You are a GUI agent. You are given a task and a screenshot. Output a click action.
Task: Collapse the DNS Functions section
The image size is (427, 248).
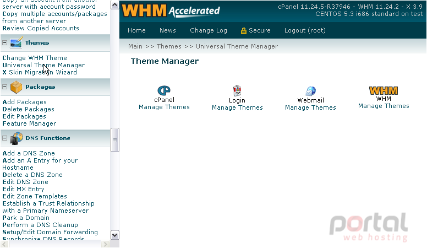4,138
